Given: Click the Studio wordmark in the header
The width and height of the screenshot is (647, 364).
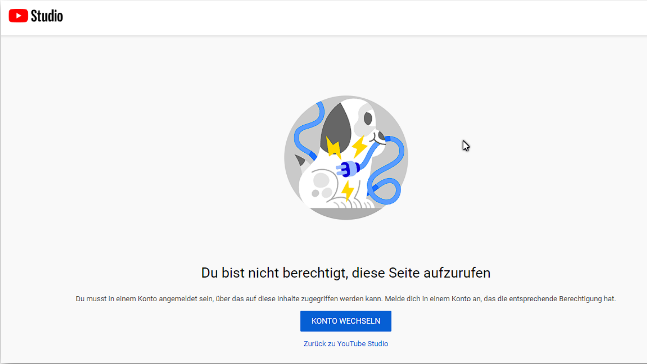Looking at the screenshot, I should click(x=47, y=16).
